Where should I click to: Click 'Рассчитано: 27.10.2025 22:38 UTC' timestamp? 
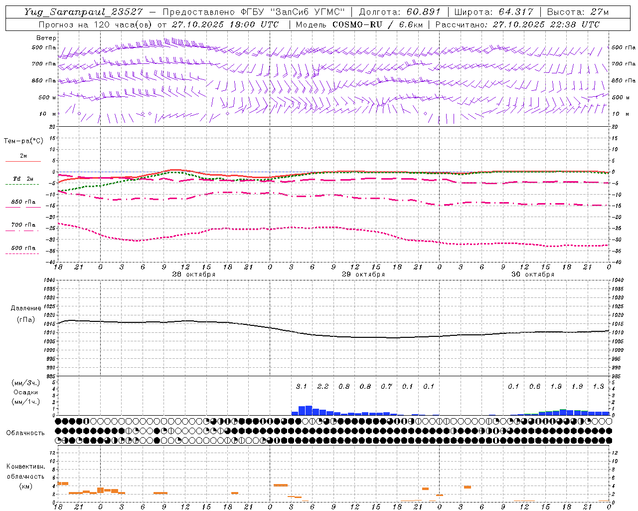(x=517, y=24)
